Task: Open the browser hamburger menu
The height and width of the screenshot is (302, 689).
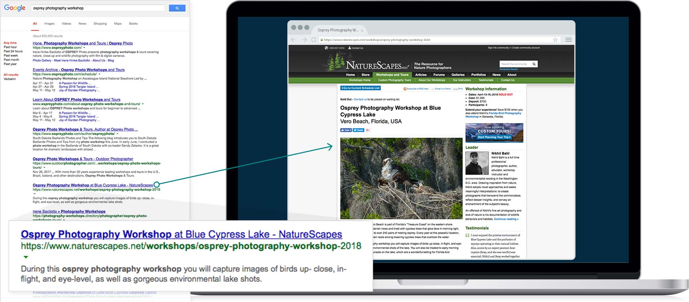Action: pos(568,40)
